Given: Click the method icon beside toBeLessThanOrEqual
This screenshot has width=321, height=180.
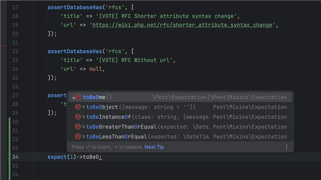Looking at the screenshot, I should coord(78,136).
